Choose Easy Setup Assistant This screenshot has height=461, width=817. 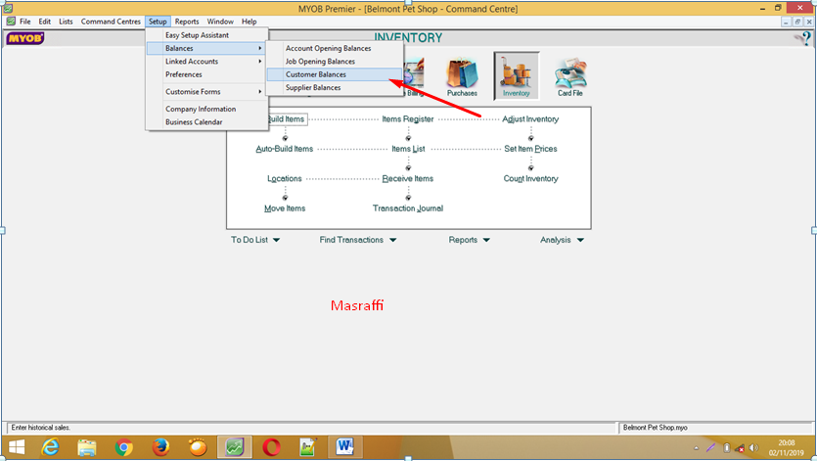(206, 35)
